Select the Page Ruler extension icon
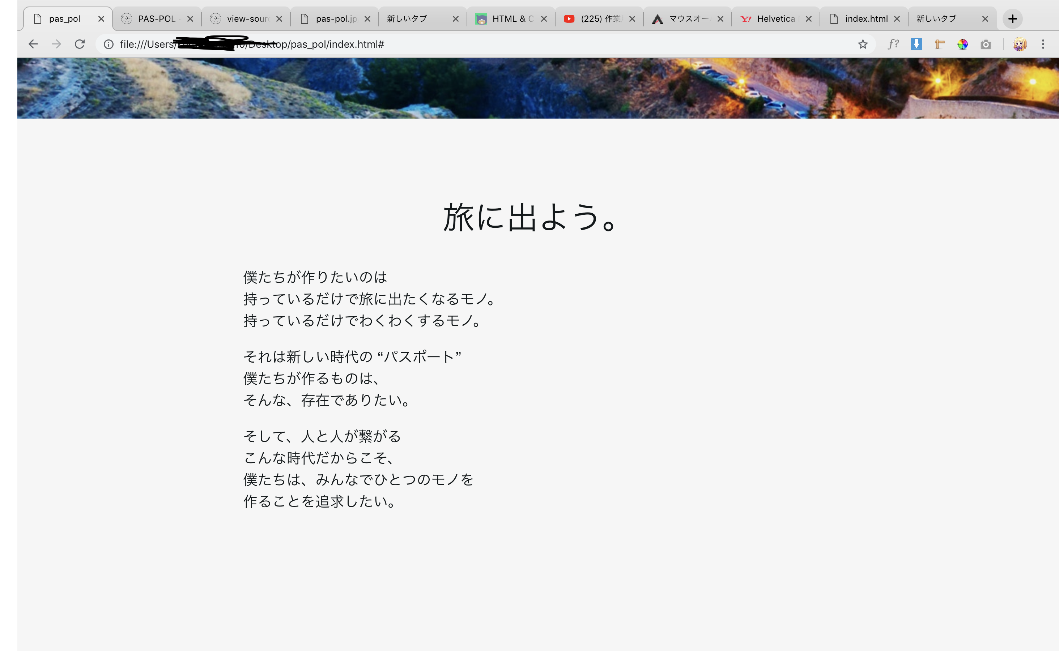 [939, 44]
